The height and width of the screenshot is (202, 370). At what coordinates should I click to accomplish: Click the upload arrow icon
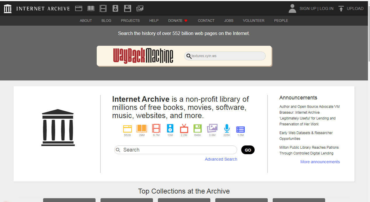pos(341,8)
